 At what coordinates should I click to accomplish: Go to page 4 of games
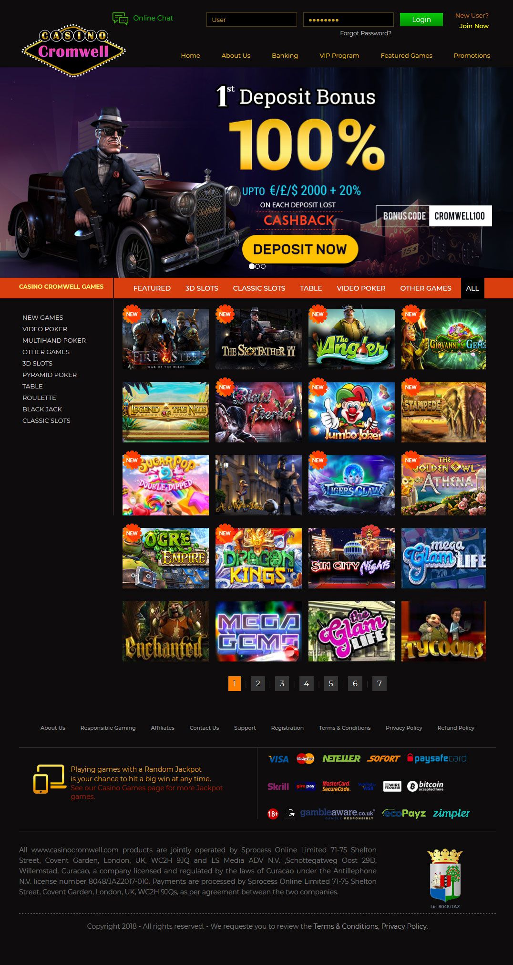306,683
